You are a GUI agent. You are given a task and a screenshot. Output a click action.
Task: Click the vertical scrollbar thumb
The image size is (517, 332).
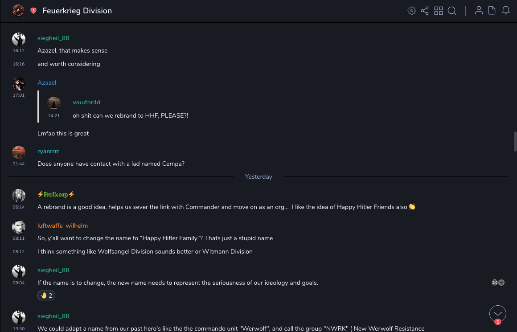click(x=515, y=142)
